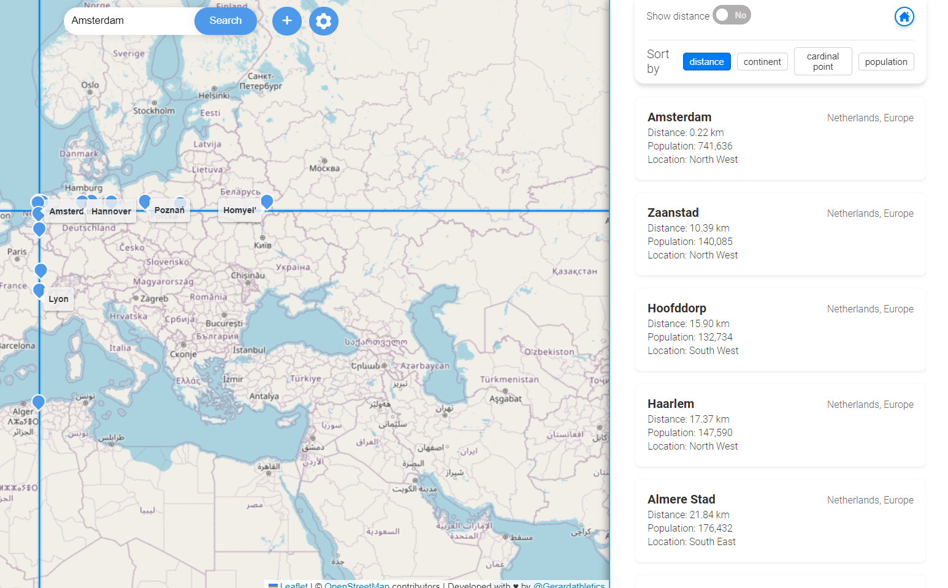The height and width of the screenshot is (588, 948).
Task: Select the Haarlem city card
Action: [780, 425]
